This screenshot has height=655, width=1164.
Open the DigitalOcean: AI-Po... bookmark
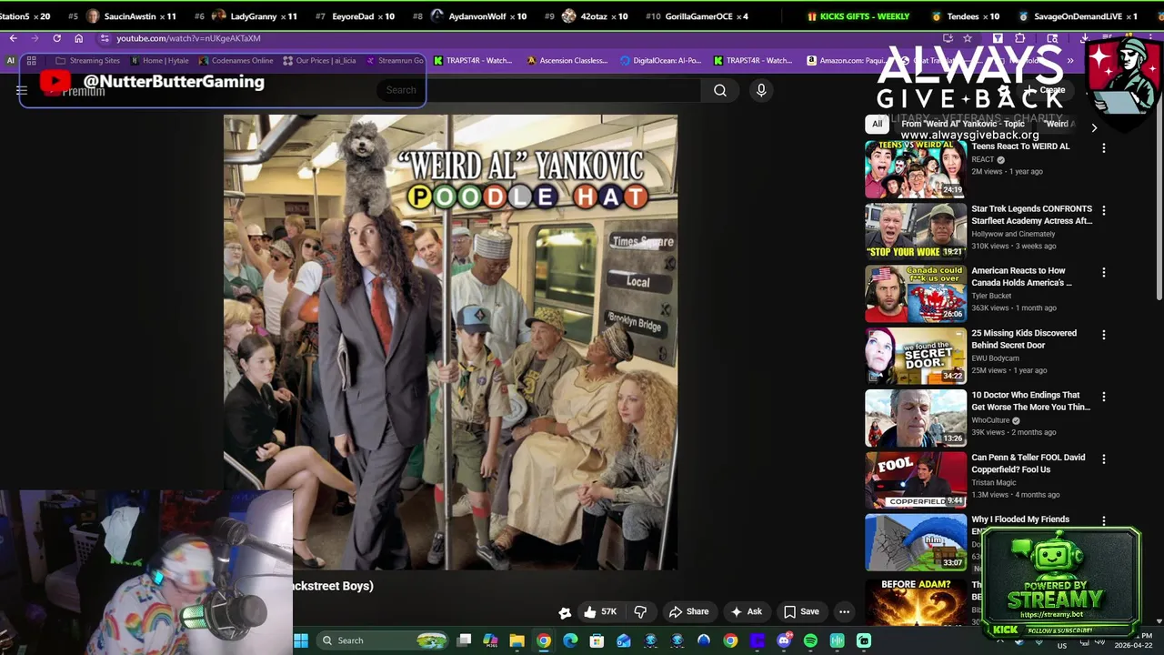660,61
